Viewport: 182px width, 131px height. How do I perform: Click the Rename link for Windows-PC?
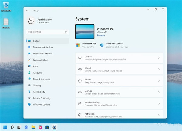tap(101, 35)
